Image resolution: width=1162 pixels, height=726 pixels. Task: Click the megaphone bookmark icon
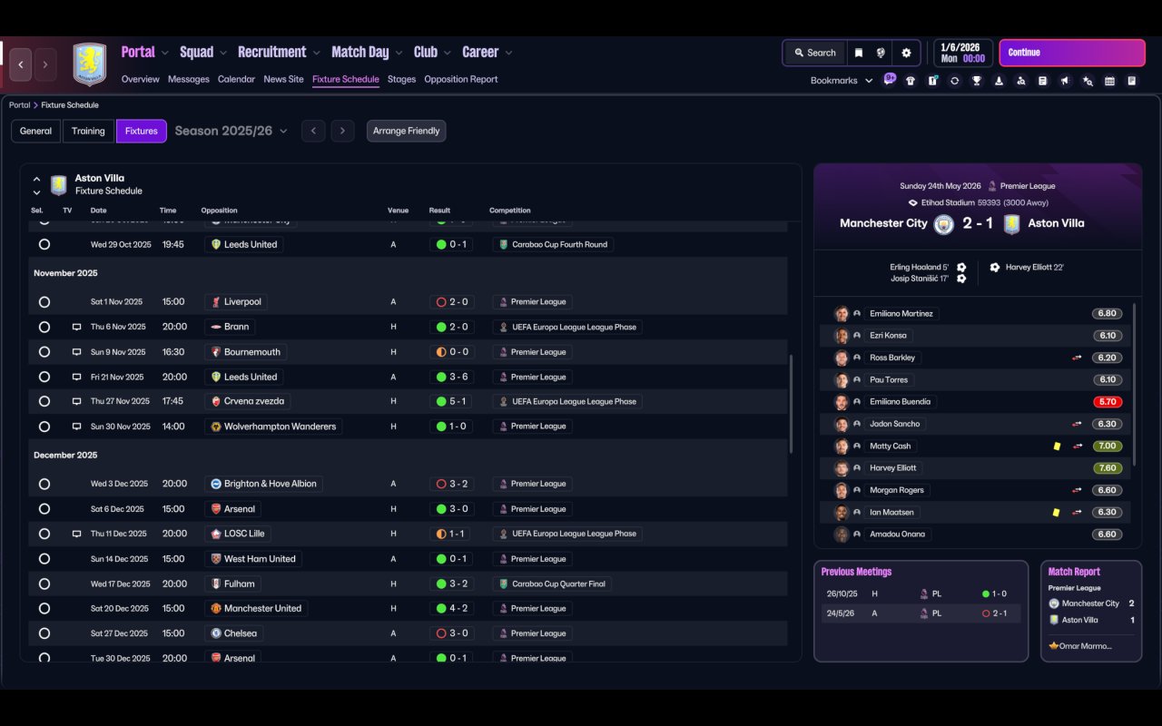(x=1065, y=81)
